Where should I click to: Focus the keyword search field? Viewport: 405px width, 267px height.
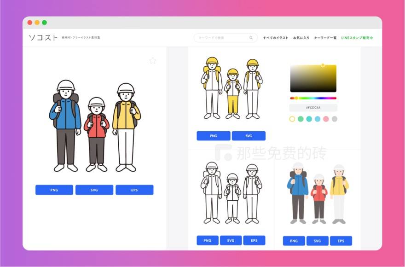221,38
